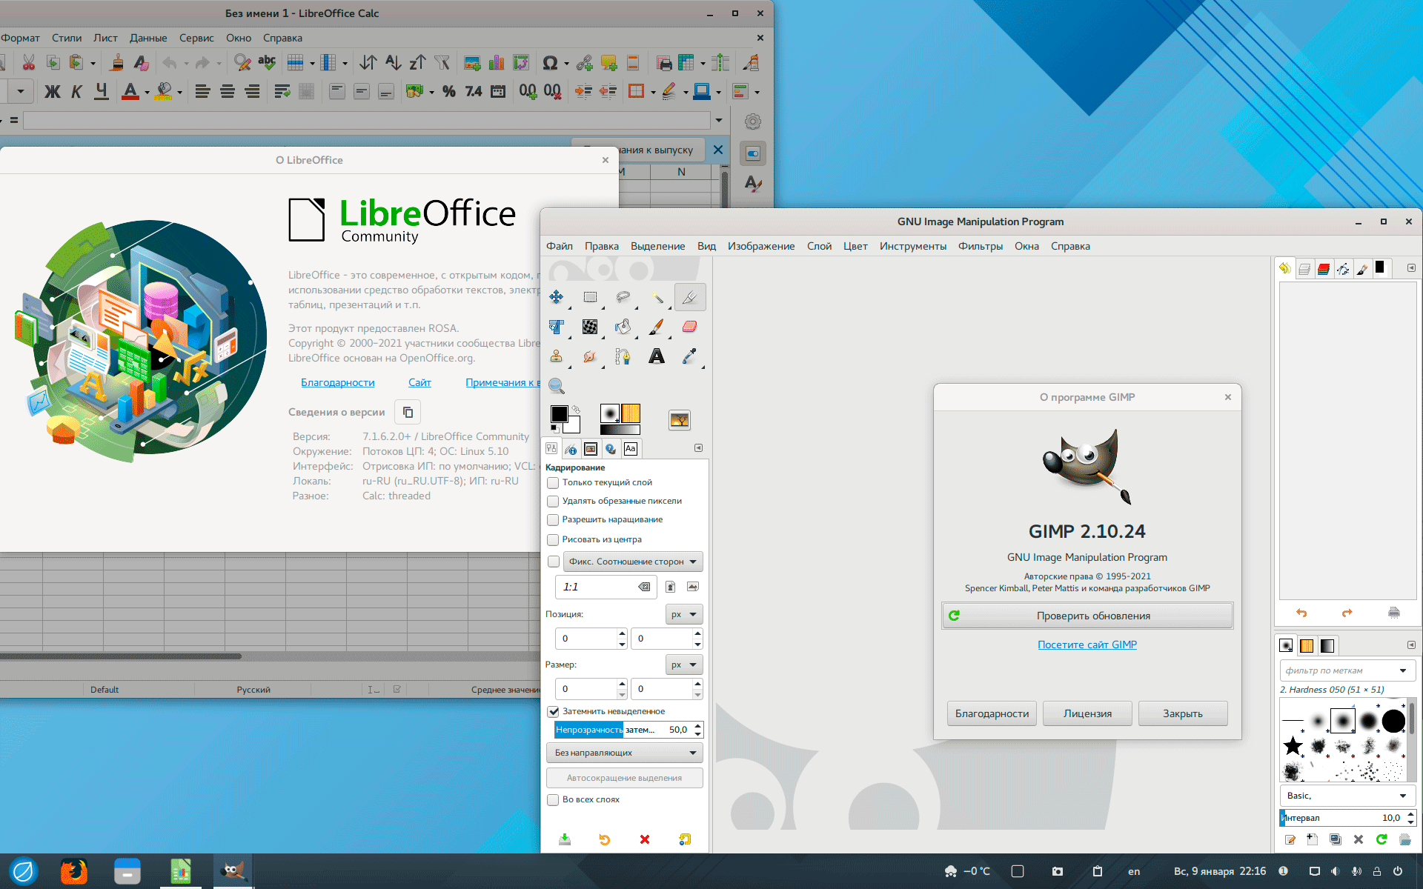Pick the Text tool in GIMP

coord(656,356)
